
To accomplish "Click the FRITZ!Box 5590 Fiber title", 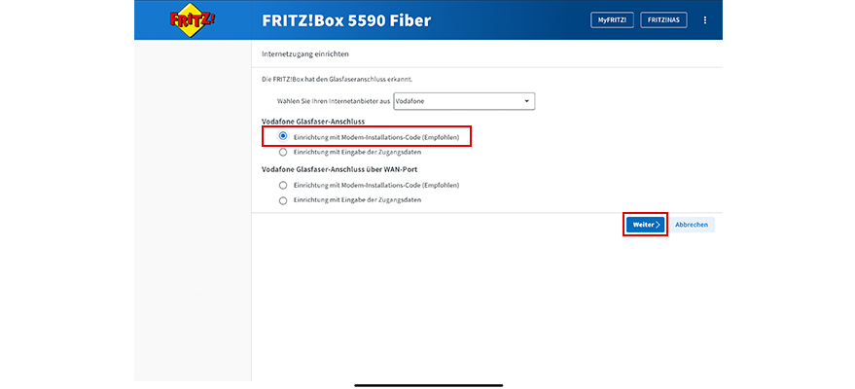I will [x=346, y=20].
